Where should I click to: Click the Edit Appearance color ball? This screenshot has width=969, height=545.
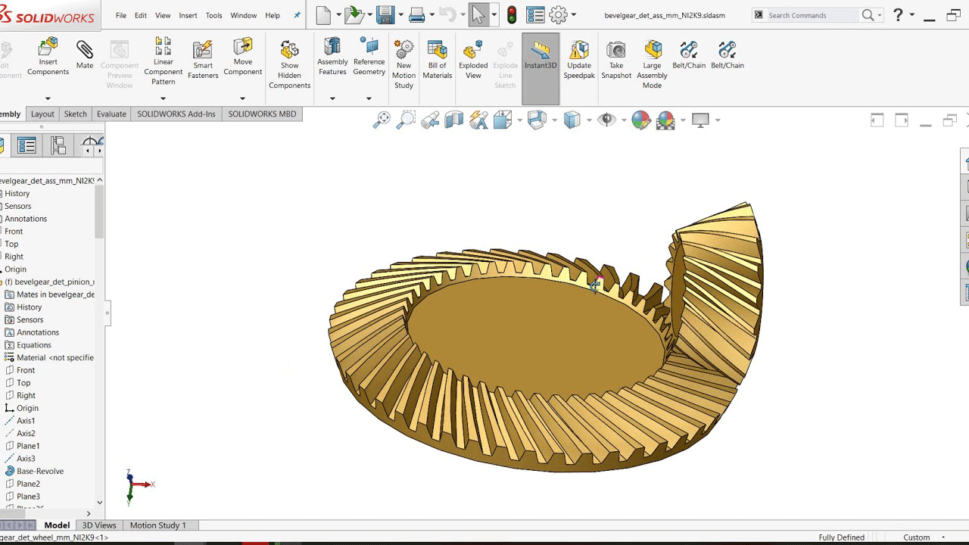pyautogui.click(x=640, y=120)
